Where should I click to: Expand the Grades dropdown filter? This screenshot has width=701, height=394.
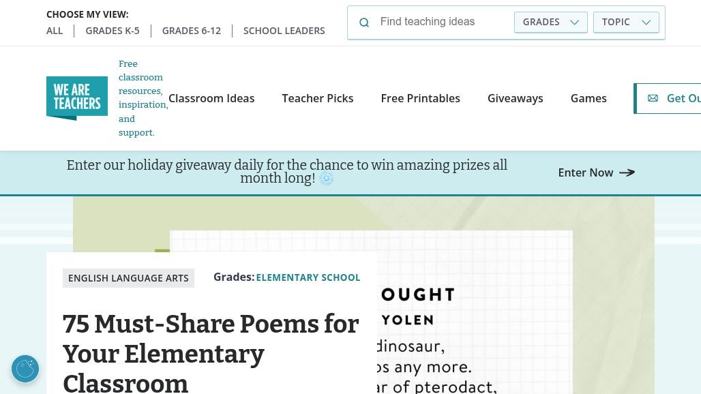coord(550,22)
